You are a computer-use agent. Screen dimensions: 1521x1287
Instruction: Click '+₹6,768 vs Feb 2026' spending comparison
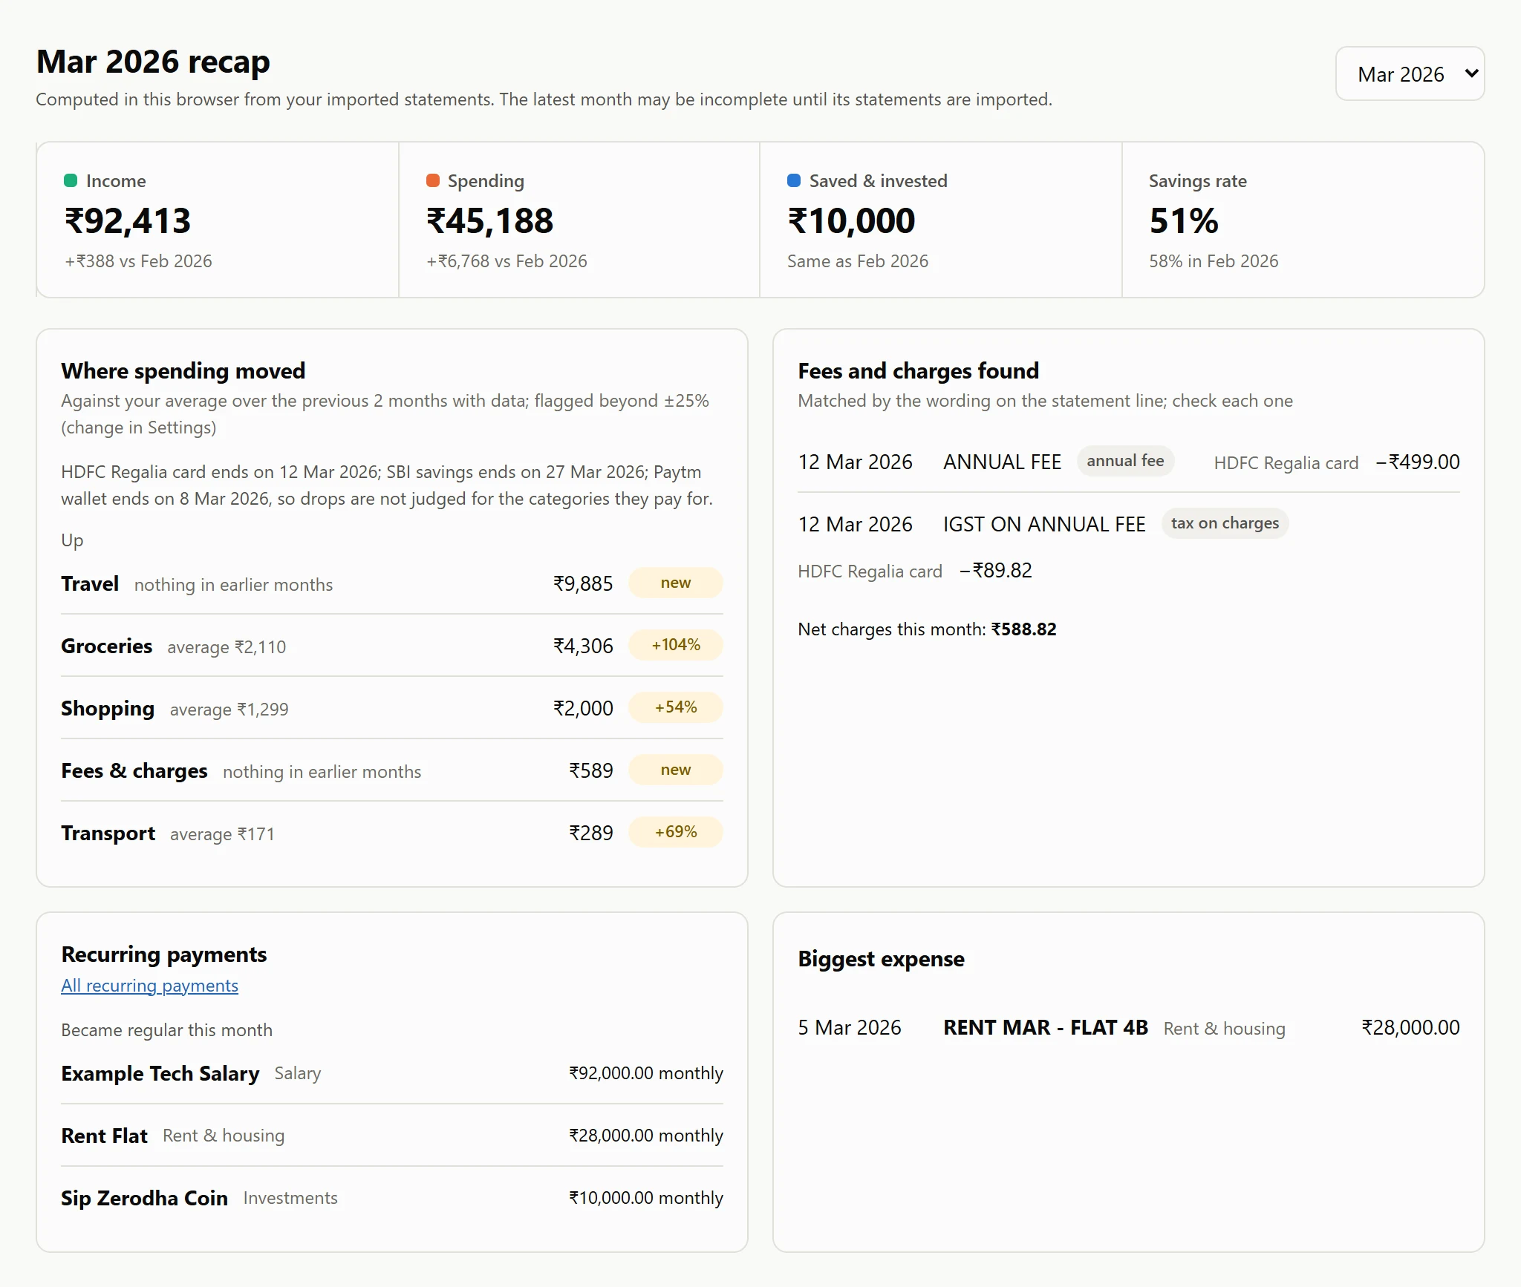(507, 261)
